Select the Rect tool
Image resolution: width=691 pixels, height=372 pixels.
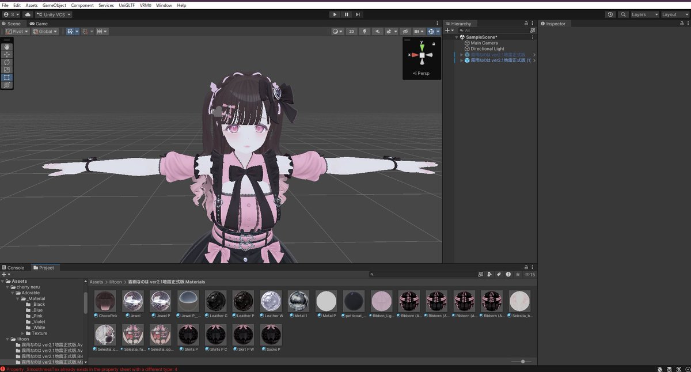(x=7, y=77)
